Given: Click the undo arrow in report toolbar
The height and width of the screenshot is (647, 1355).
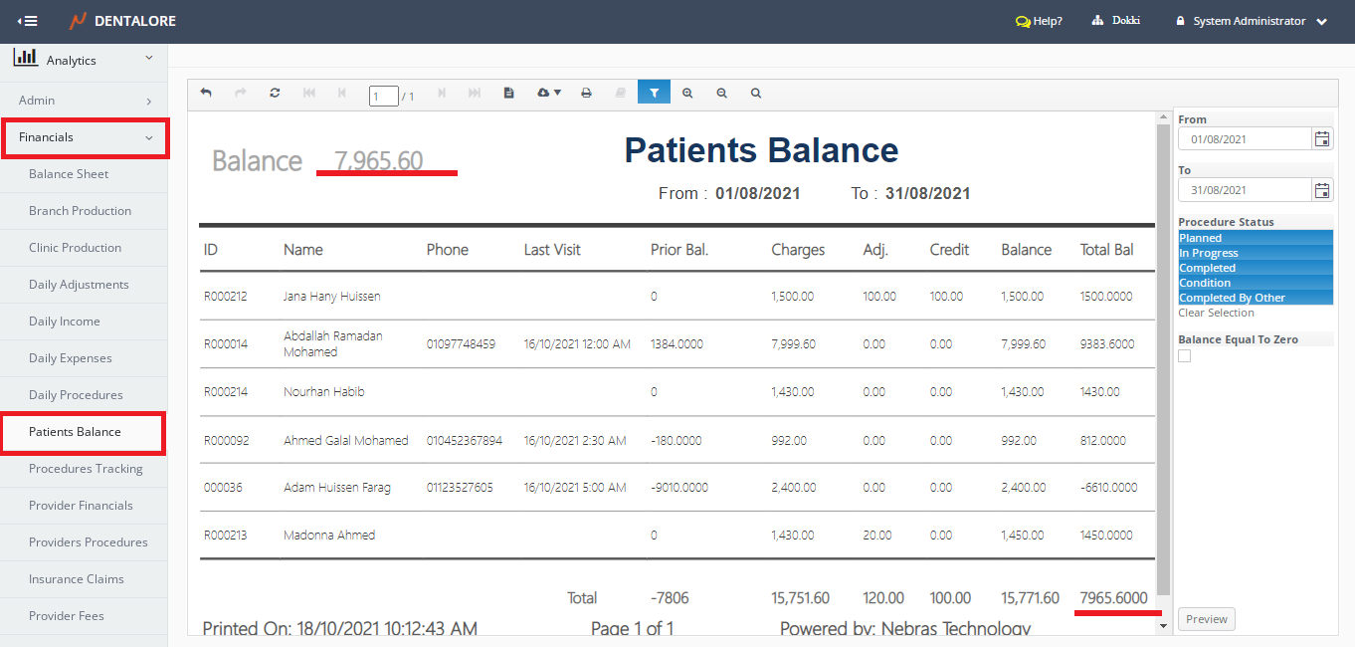Looking at the screenshot, I should 206,93.
